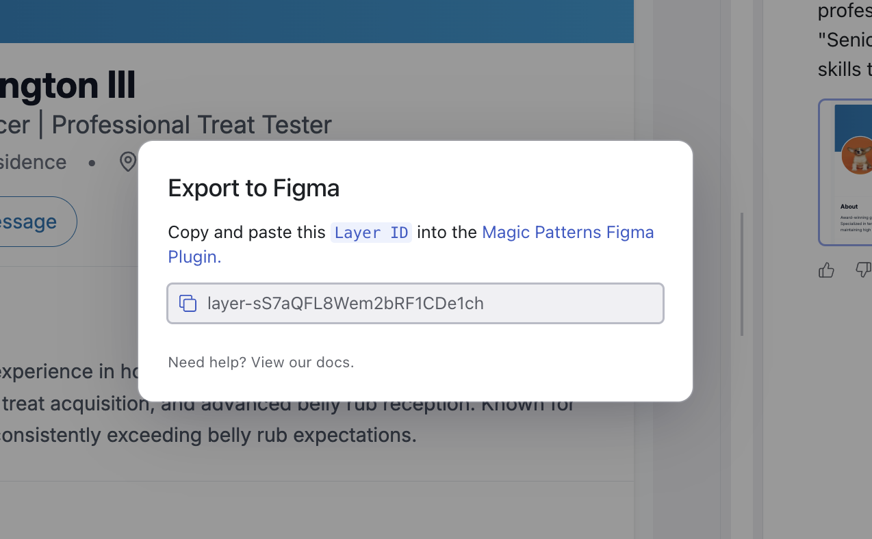This screenshot has height=539, width=872.
Task: Click the "exceeding belly rub expectations" paragraph
Action: [208, 435]
